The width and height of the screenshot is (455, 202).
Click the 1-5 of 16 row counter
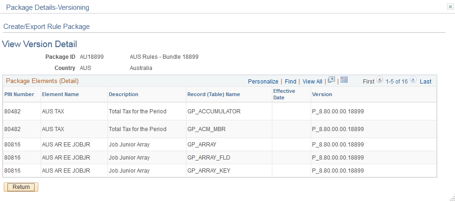click(397, 82)
